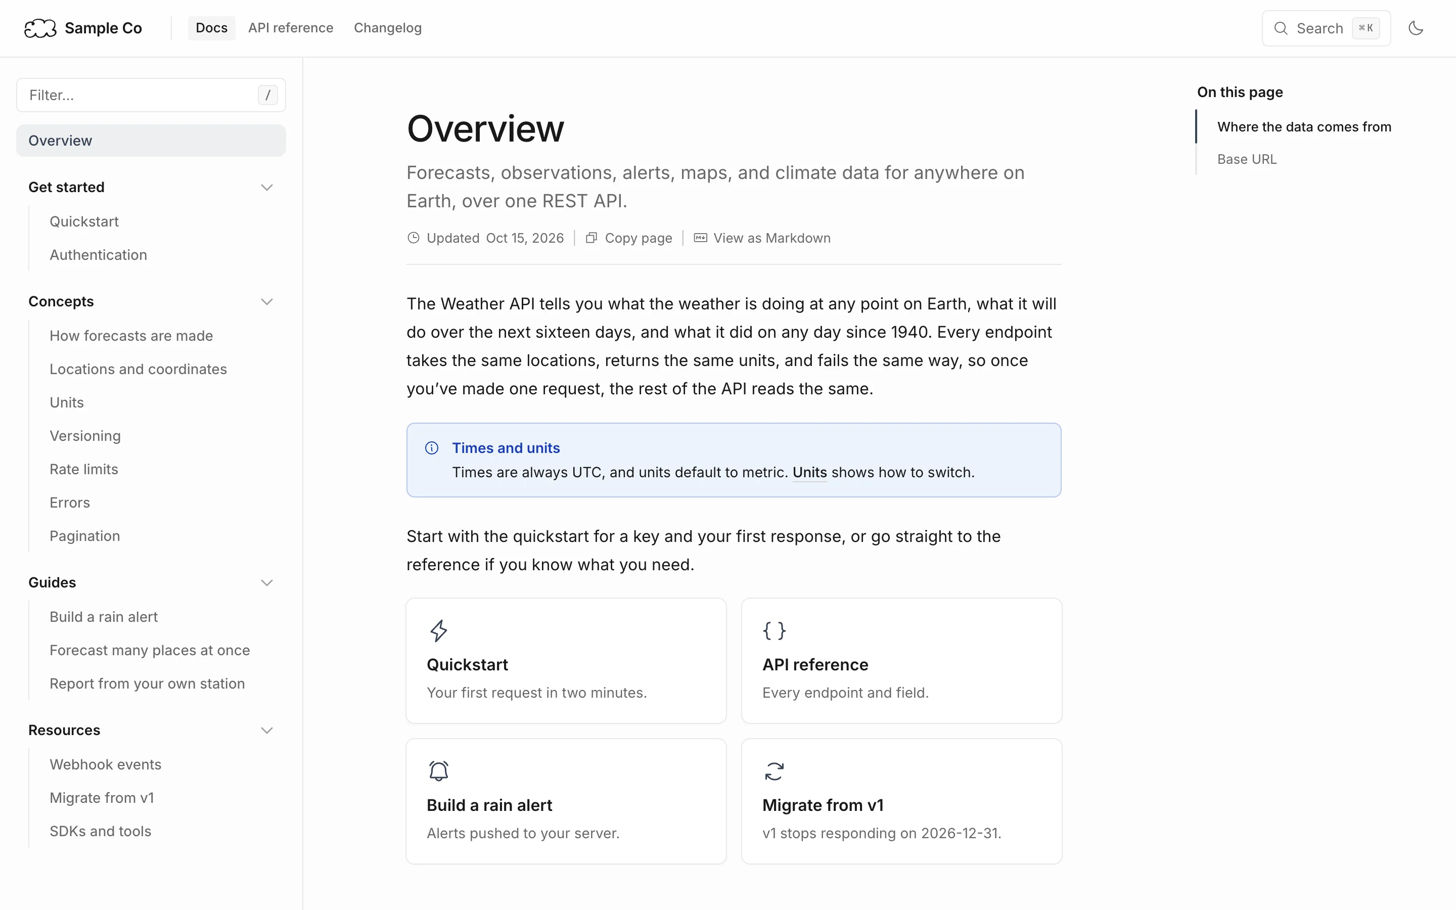
Task: Click the Guides section heading
Action: tap(52, 582)
